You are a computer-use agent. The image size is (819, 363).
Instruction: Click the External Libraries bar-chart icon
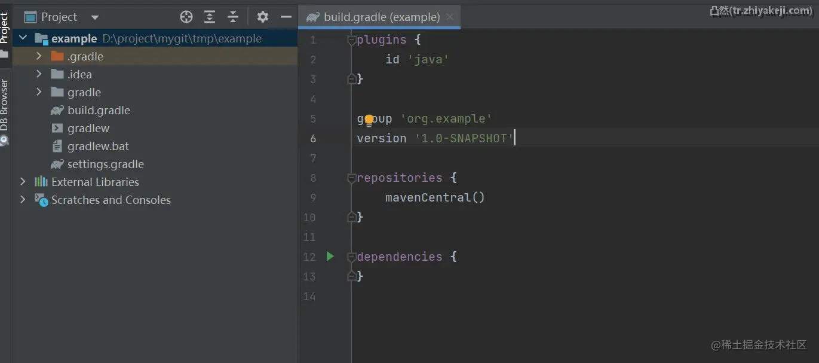[41, 182]
